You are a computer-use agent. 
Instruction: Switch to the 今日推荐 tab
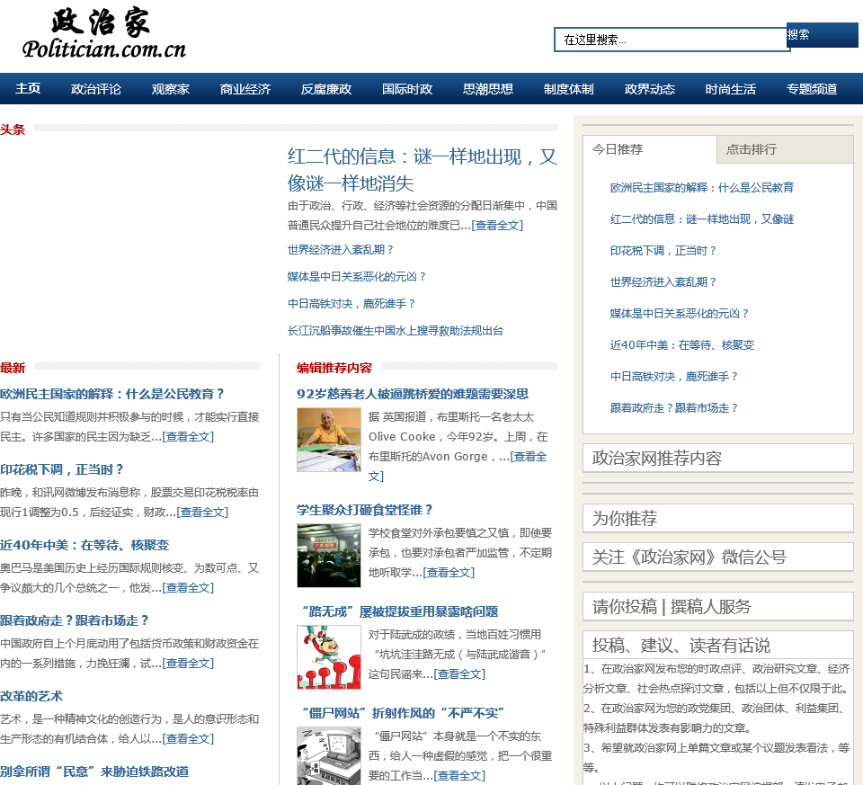649,149
